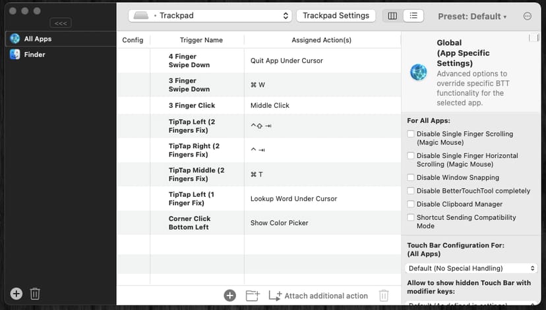This screenshot has width=546, height=310.
Task: Enable Disable Window Snapping checkbox
Action: (x=411, y=178)
